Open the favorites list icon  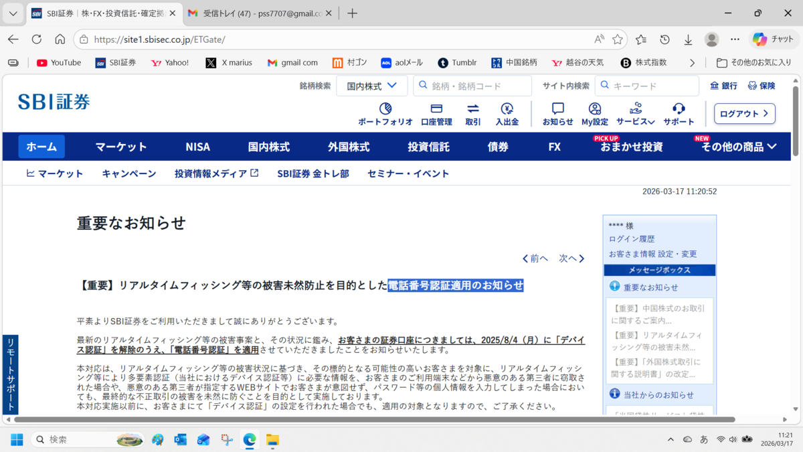641,40
